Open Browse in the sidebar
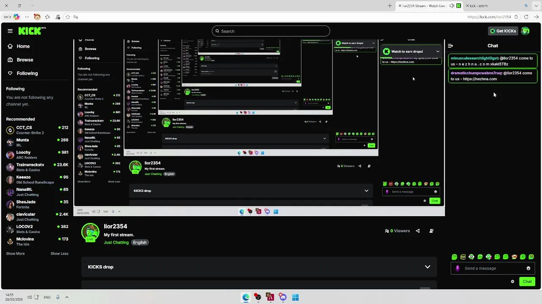Image resolution: width=542 pixels, height=304 pixels. click(x=21, y=60)
